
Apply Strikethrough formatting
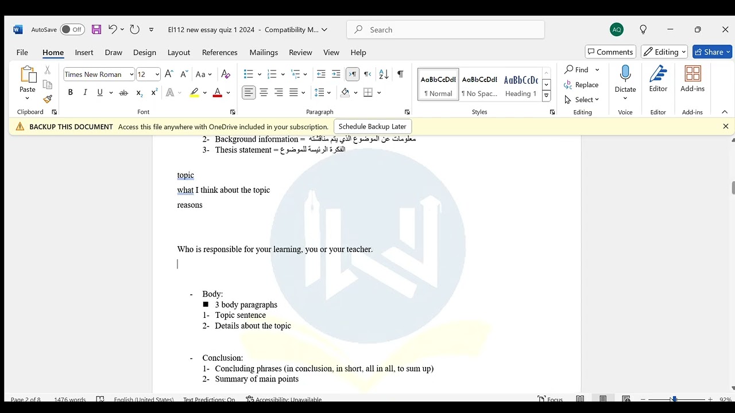(123, 92)
